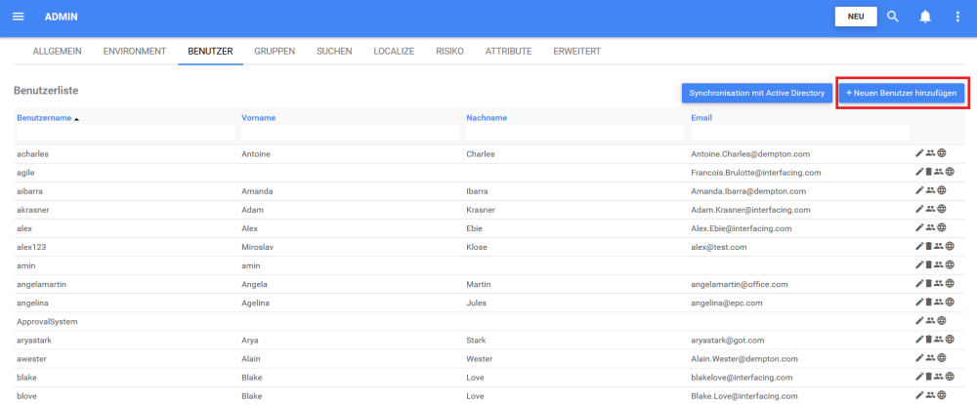Go to the ERWEITERT tab

pos(576,51)
